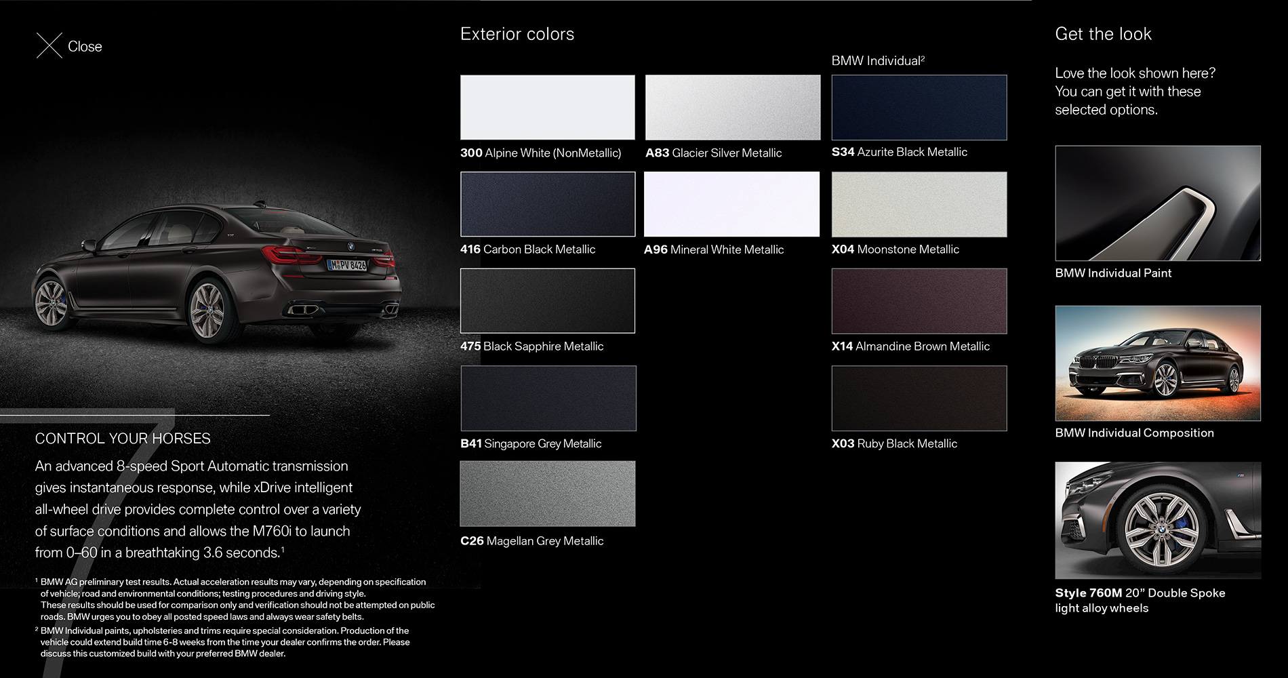1288x678 pixels.
Task: Pick the Ruby Black Metallic swatch
Action: 919,398
